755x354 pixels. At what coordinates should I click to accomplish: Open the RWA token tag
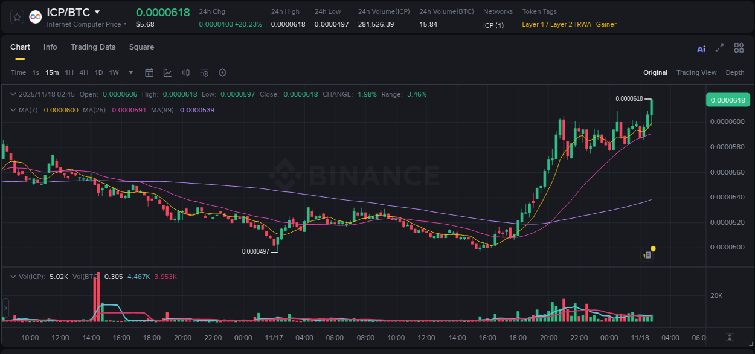pyautogui.click(x=584, y=25)
